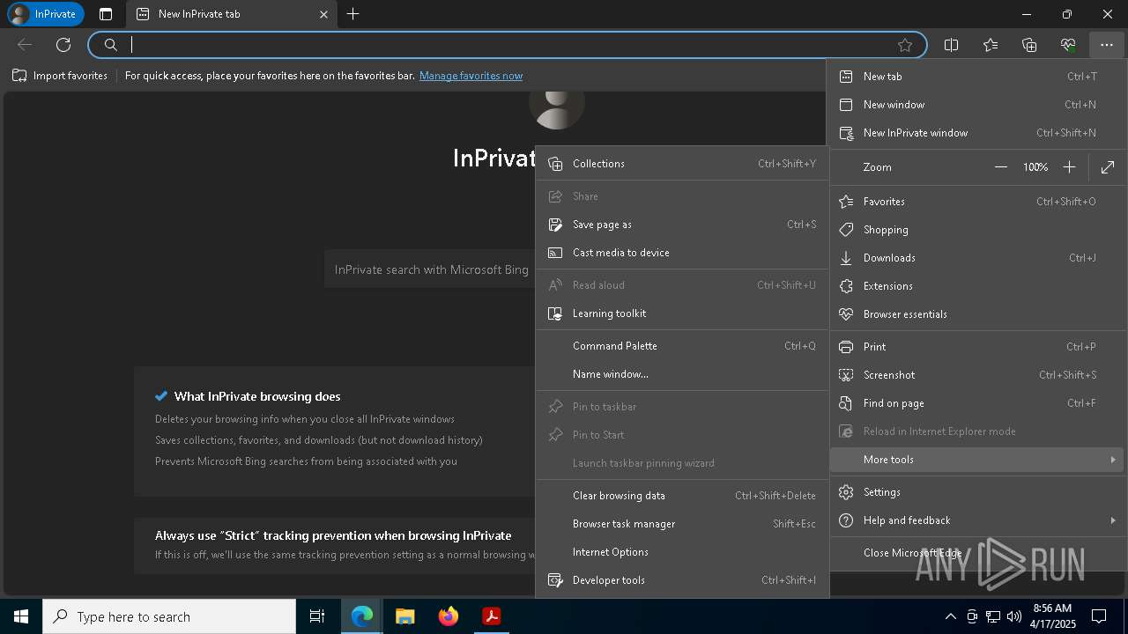Choose Cast media to device

[x=682, y=253]
